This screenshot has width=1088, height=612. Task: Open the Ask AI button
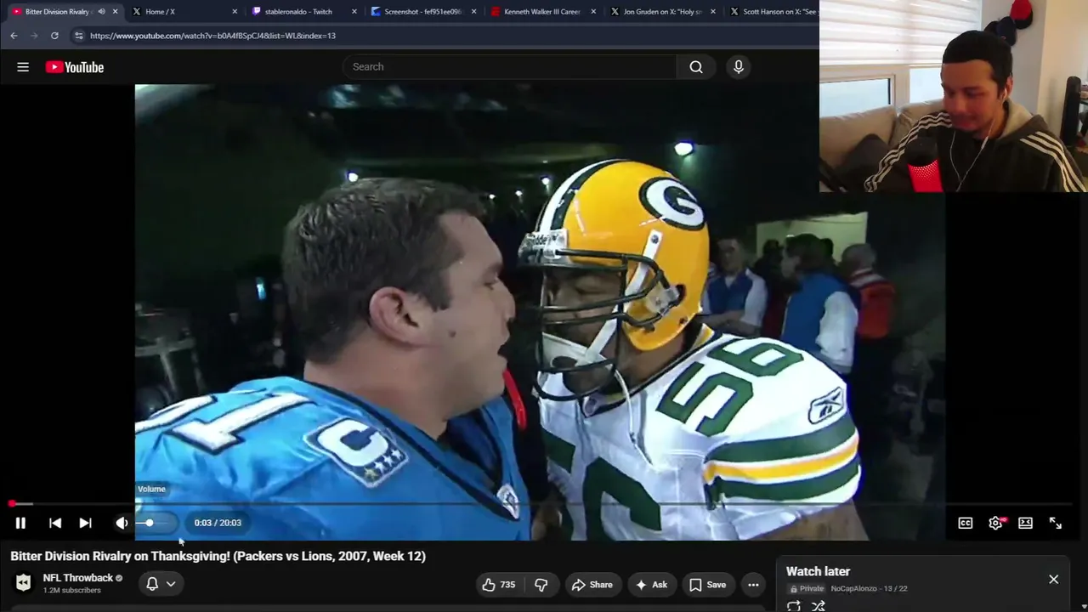(651, 585)
